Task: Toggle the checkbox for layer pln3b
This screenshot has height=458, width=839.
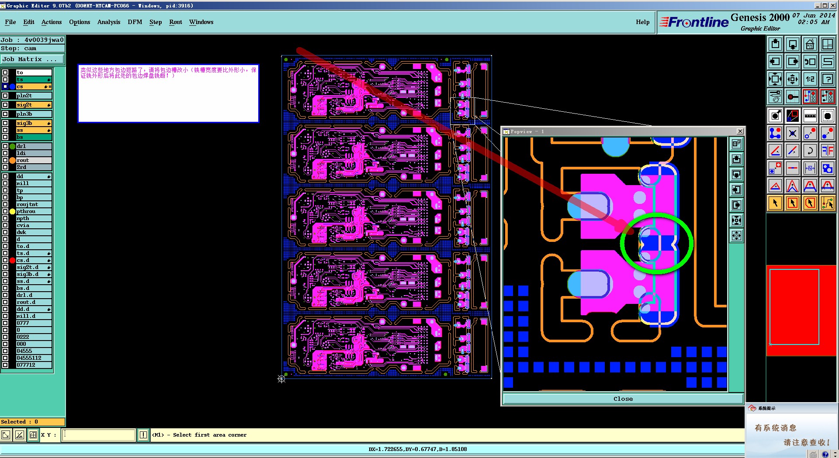Action: coord(5,114)
